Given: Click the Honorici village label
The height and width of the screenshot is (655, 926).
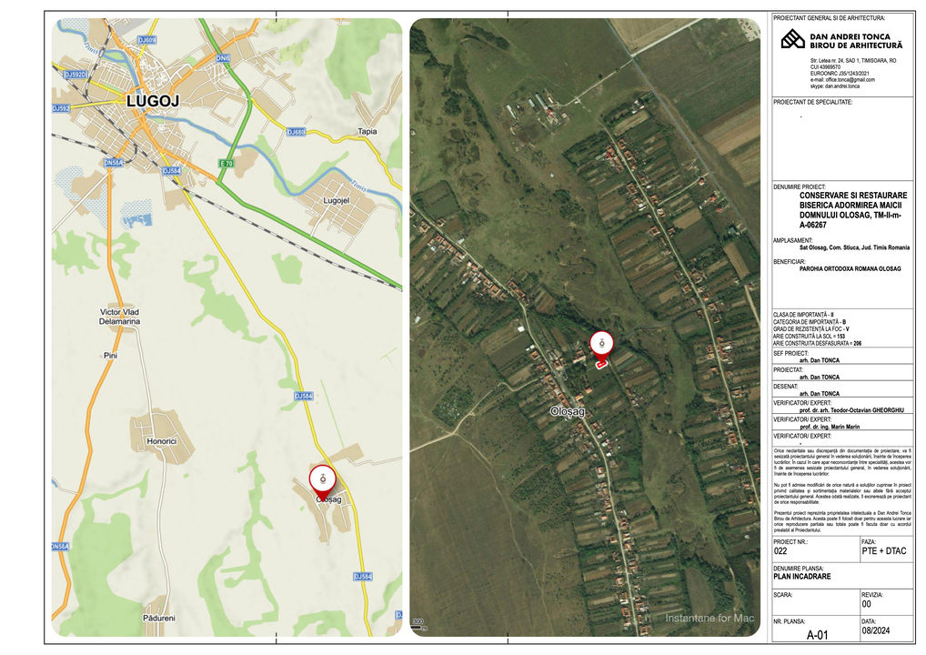Looking at the screenshot, I should [x=162, y=441].
